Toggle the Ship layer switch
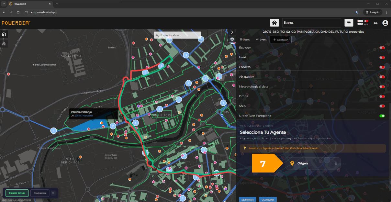The height and width of the screenshot is (202, 391). (382, 106)
